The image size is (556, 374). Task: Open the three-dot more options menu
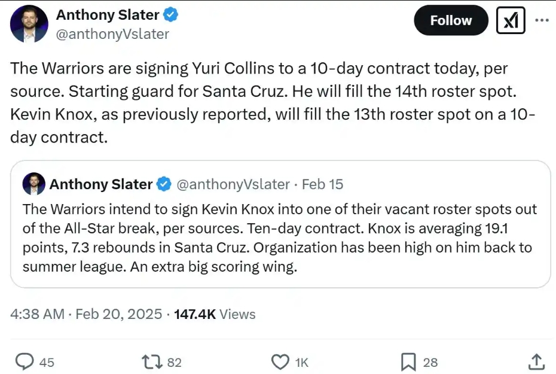point(541,20)
